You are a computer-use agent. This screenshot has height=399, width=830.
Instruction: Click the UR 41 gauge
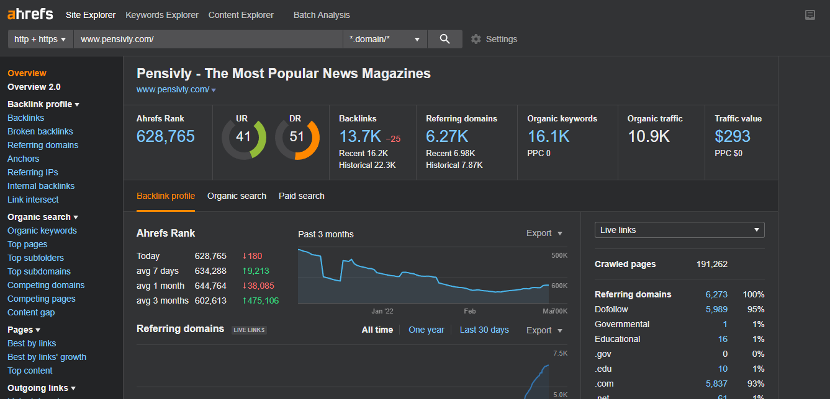point(243,137)
